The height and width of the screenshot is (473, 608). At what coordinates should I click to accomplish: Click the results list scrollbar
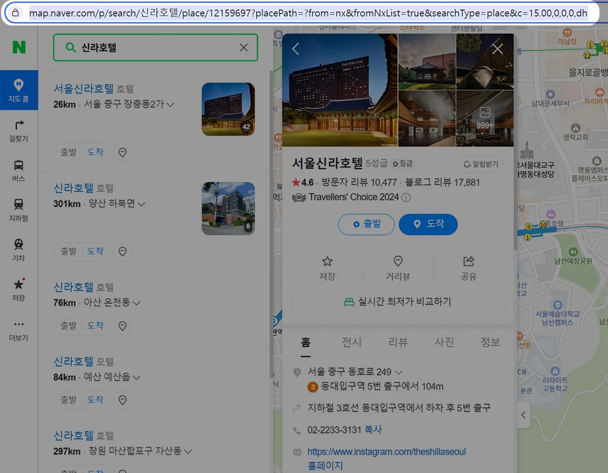[x=271, y=223]
